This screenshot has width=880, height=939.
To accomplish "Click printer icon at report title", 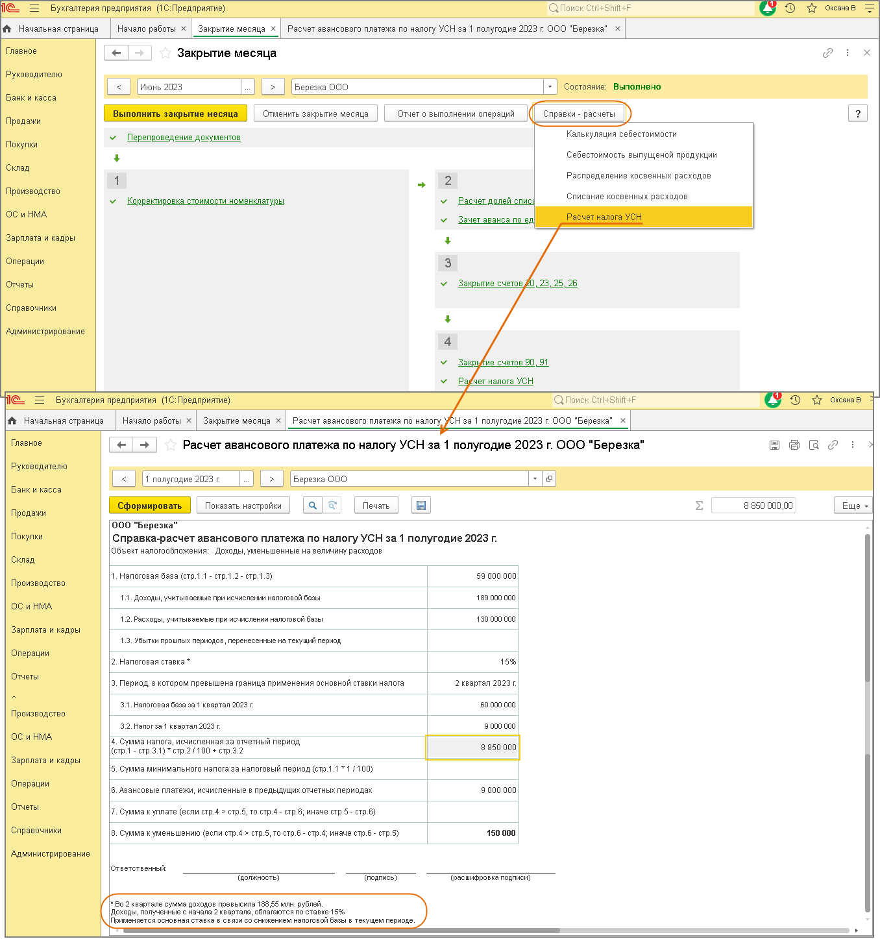I will 794,445.
